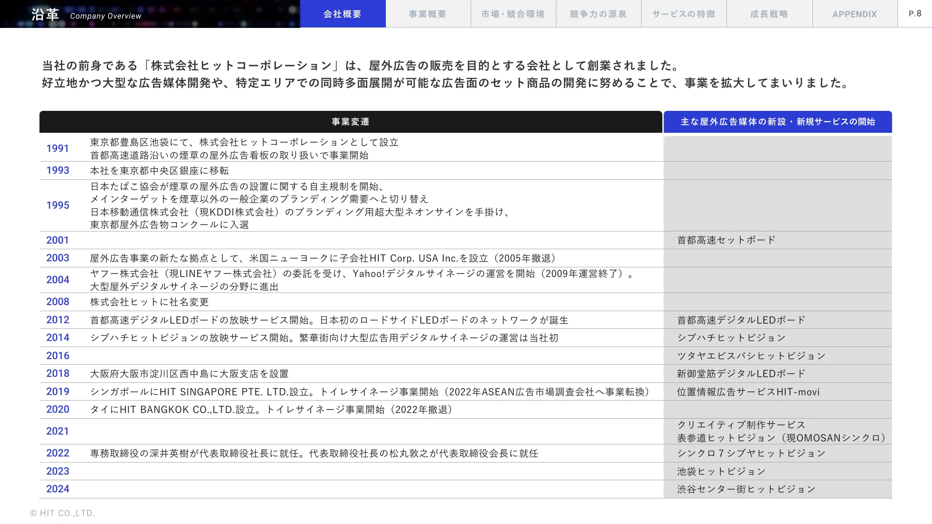Select the 1995 year label
The image size is (932, 524).
(x=58, y=205)
